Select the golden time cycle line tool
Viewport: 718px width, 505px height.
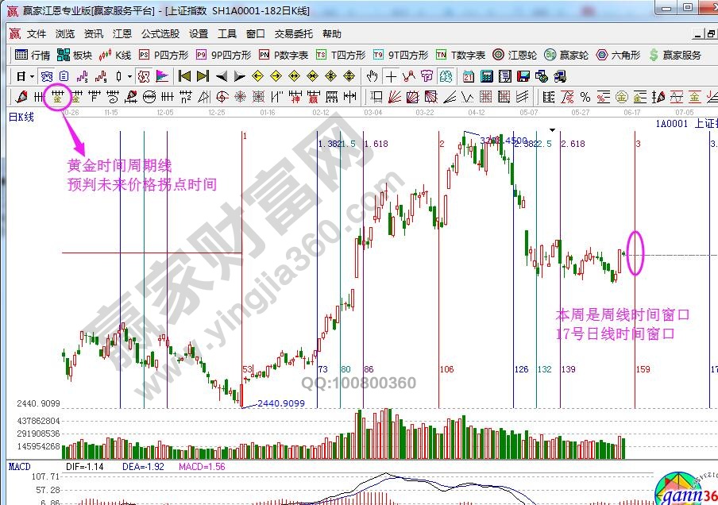click(57, 97)
